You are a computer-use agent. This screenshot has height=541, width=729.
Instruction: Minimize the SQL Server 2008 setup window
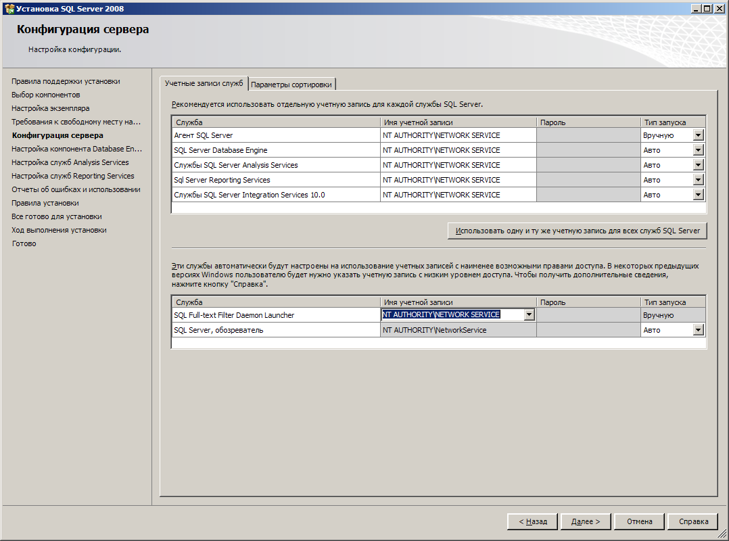[696, 8]
